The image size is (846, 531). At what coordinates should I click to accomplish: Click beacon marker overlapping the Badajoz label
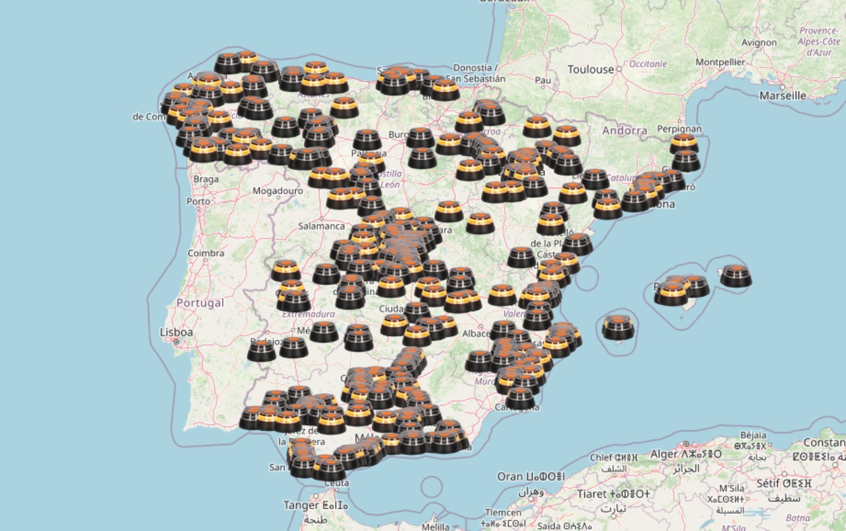point(262,350)
